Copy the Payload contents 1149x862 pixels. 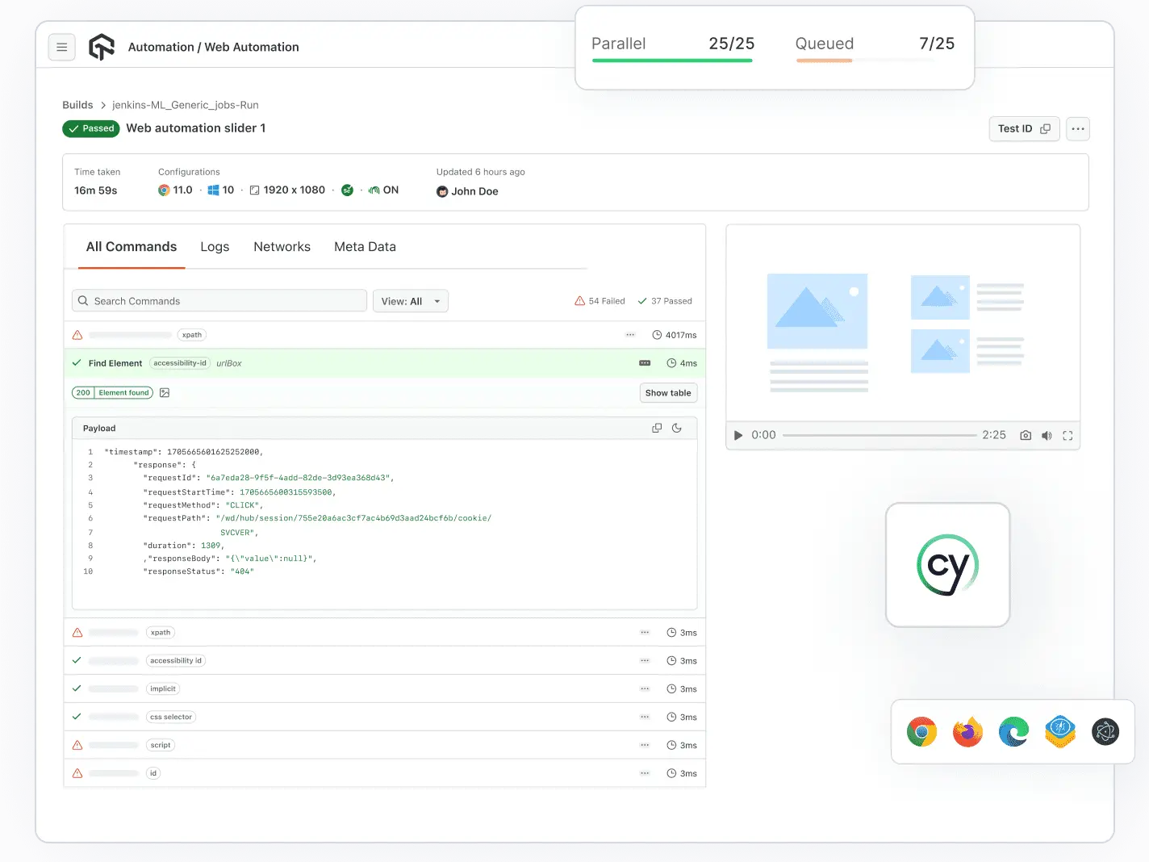pos(656,428)
